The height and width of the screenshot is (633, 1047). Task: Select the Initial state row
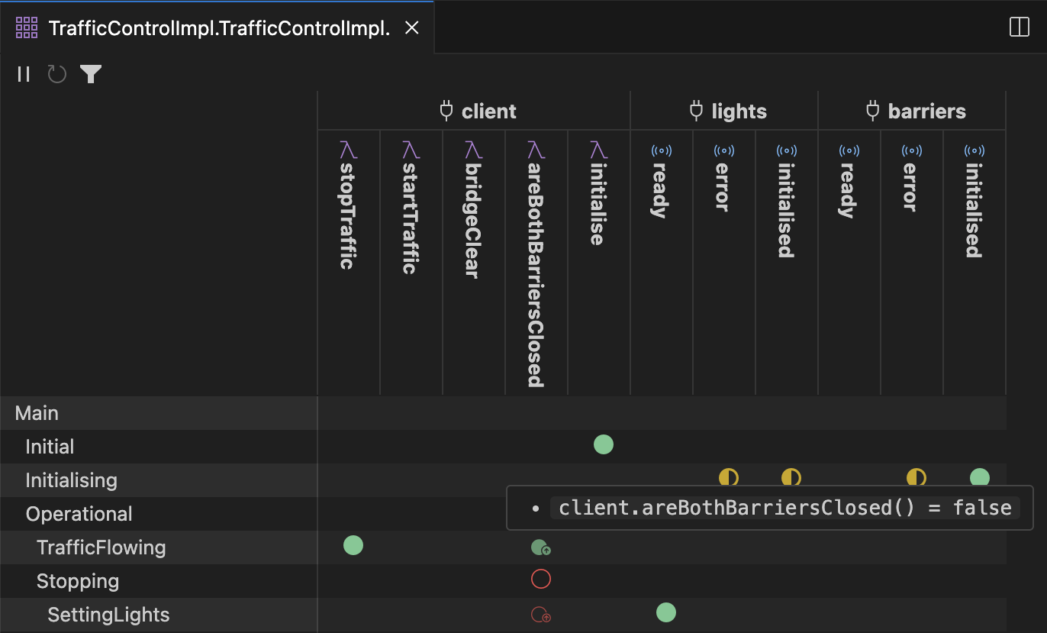[159, 447]
